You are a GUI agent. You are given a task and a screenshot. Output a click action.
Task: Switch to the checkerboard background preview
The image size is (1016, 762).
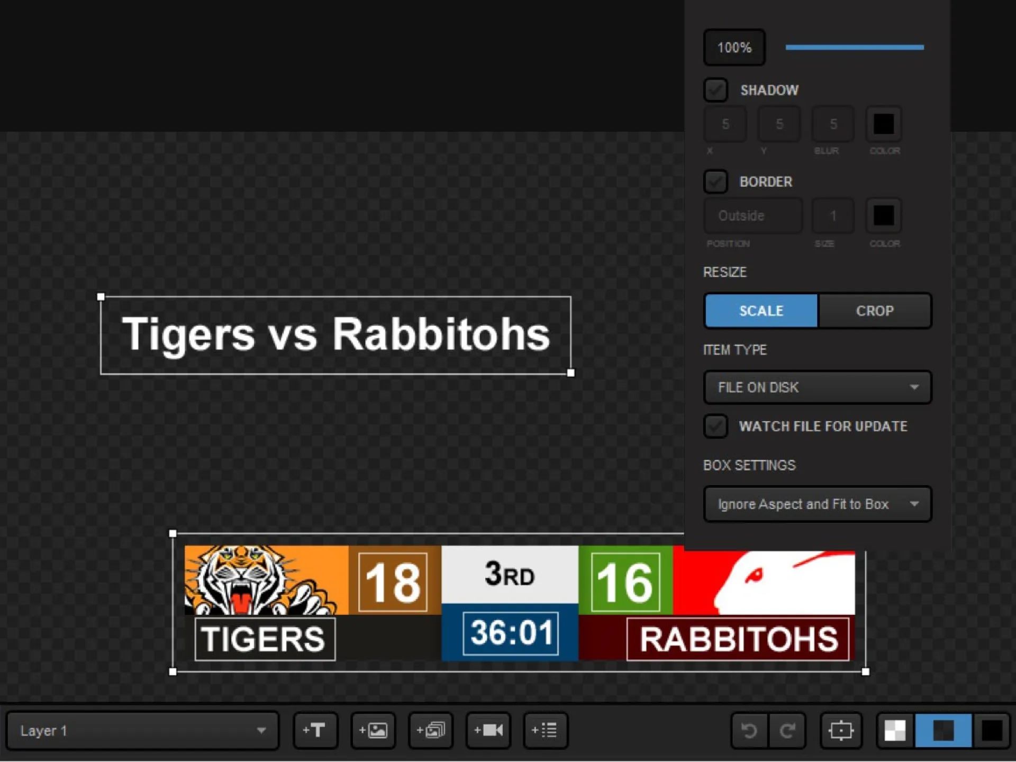pos(895,731)
